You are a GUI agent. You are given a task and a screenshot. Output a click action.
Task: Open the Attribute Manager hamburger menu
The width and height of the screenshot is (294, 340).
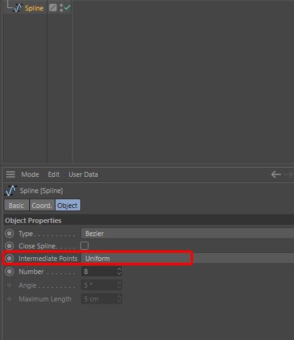(11, 174)
